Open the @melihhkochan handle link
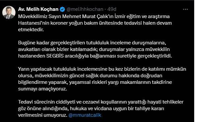 (85, 9)
